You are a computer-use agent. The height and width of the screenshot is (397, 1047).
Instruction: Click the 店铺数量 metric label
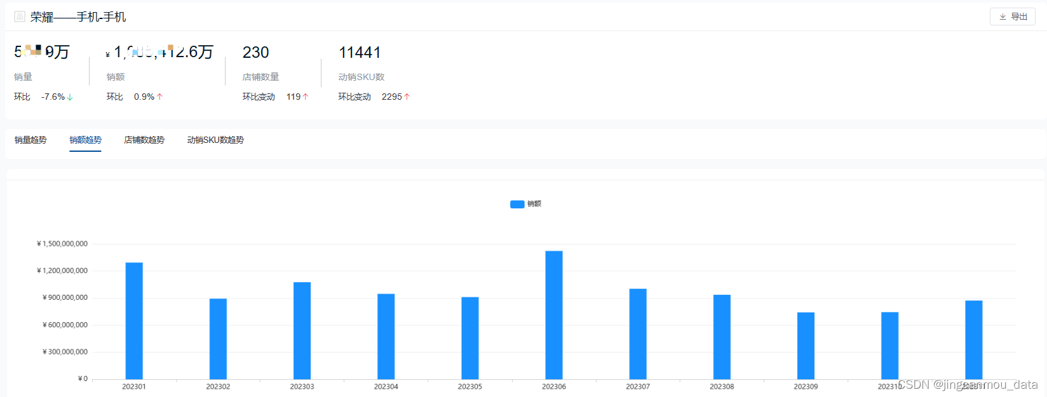point(260,77)
